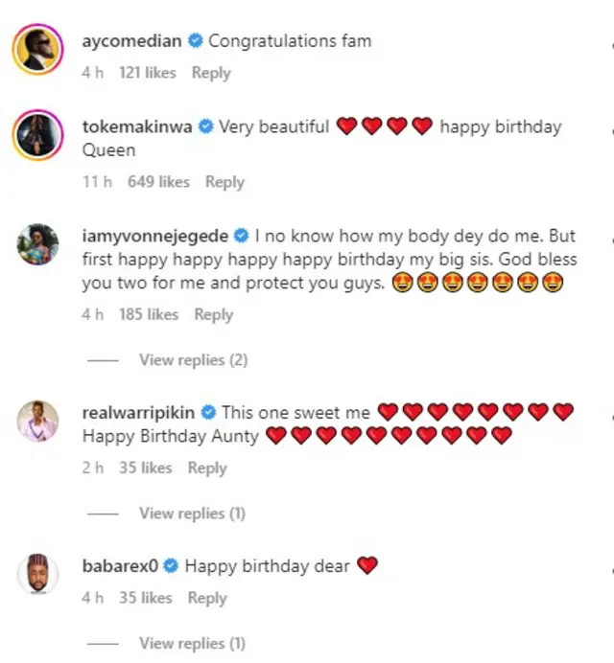Open iamyvonnejegede's profile avatar

point(36,247)
